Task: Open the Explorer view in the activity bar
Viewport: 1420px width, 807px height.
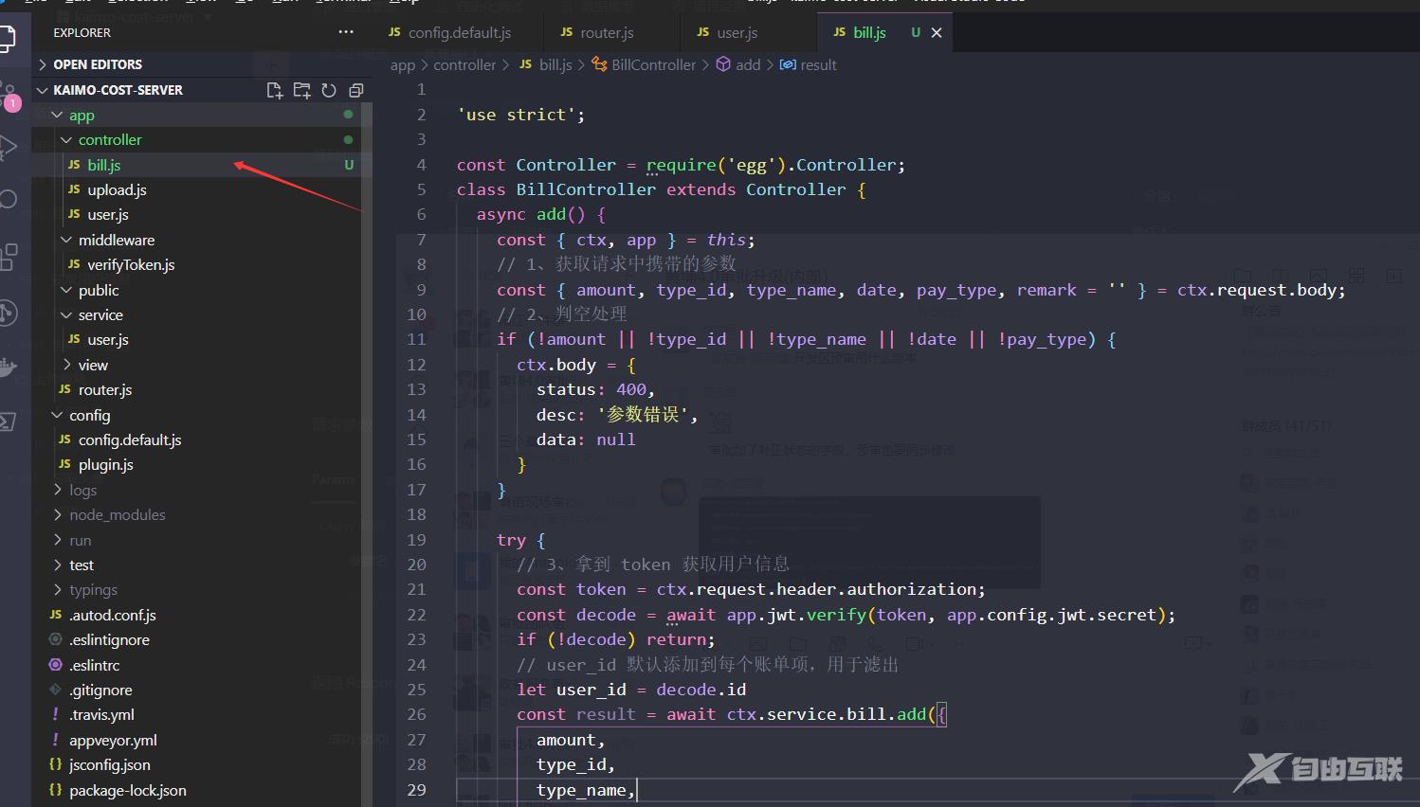Action: coord(8,38)
